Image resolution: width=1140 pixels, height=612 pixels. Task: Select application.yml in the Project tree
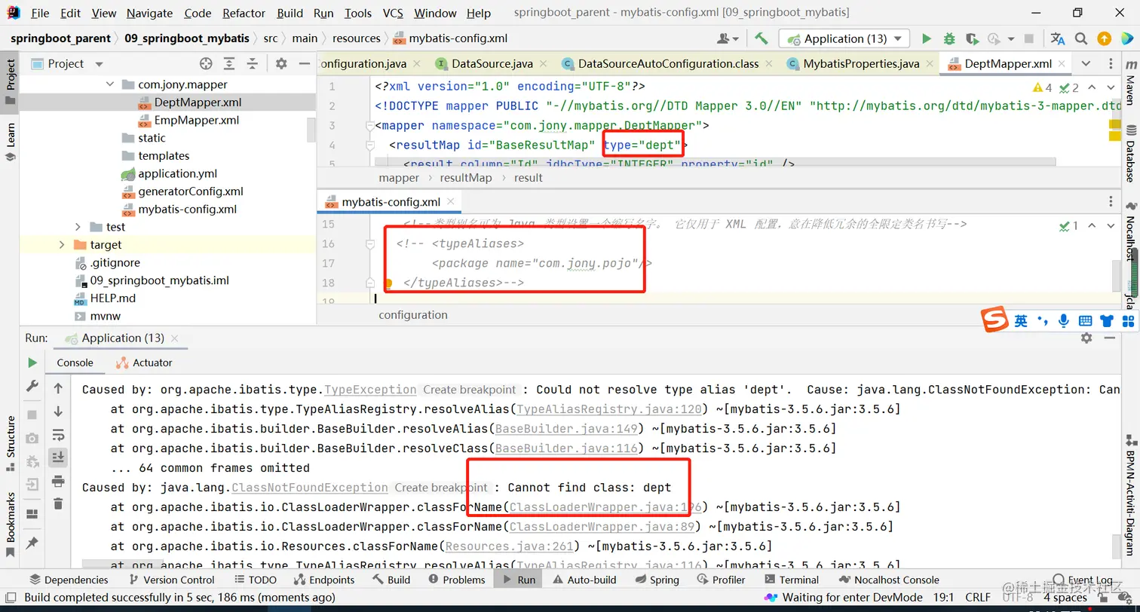click(x=177, y=173)
